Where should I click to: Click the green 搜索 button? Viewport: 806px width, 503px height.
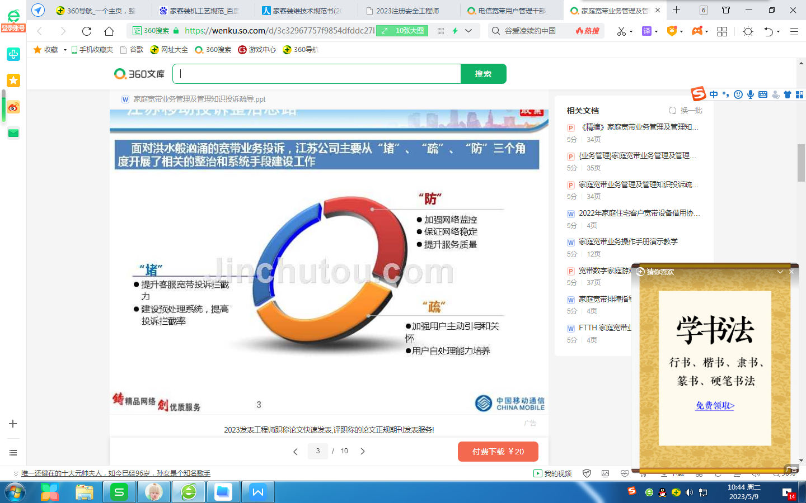click(483, 74)
